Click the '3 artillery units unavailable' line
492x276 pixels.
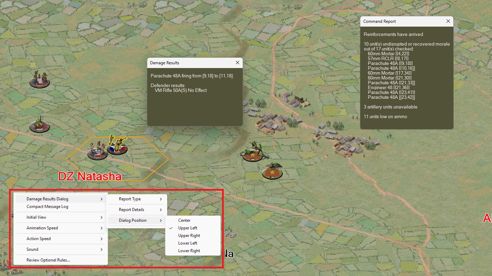pyautogui.click(x=391, y=107)
